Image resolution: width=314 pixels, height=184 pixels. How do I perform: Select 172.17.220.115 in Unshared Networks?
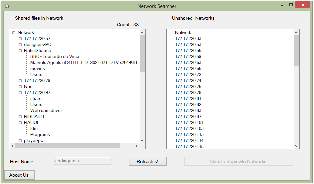pyautogui.click(x=189, y=147)
